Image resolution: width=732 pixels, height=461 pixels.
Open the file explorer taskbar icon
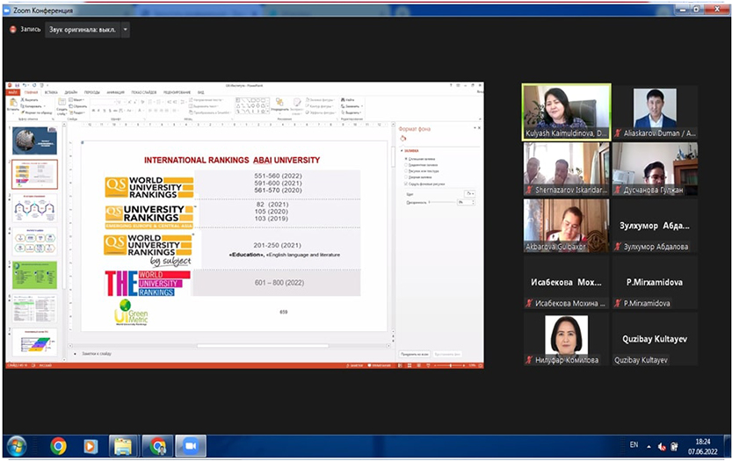(x=122, y=446)
